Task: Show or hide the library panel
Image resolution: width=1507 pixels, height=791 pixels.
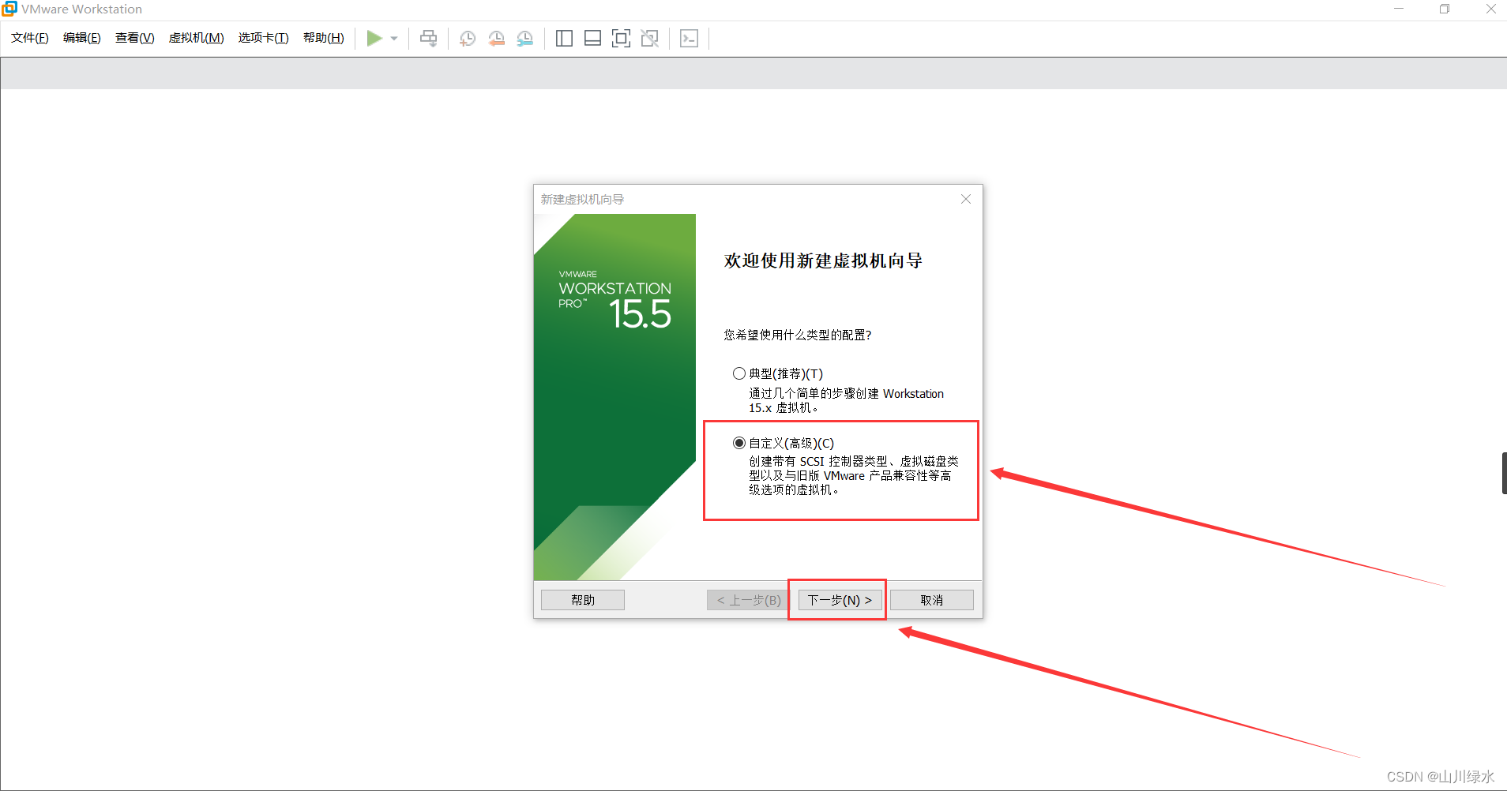Action: [x=564, y=38]
